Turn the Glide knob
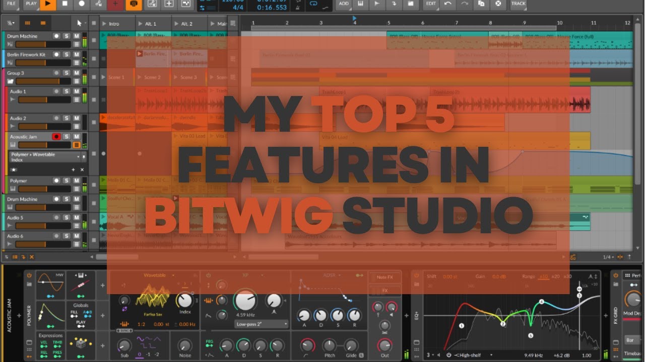Image resolution: width=645 pixels, height=362 pixels. point(351,345)
